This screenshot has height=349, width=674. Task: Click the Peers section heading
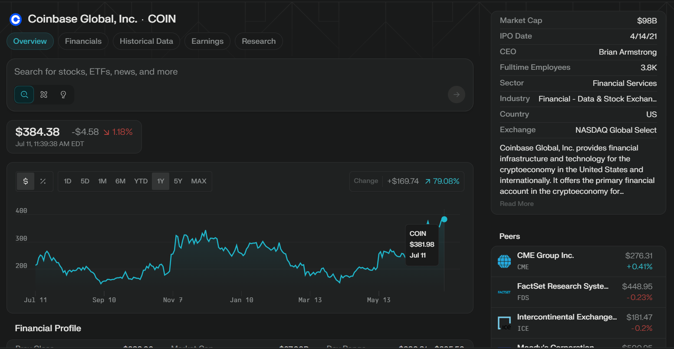pos(510,236)
